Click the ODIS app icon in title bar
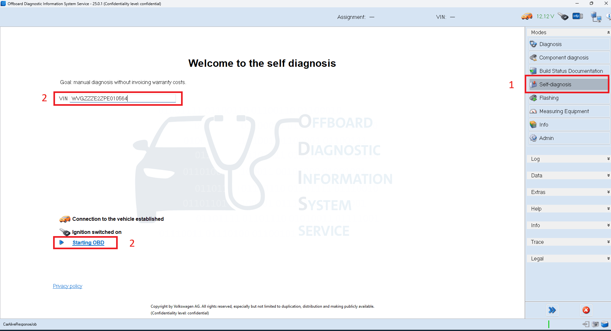611x331 pixels. click(x=3, y=4)
